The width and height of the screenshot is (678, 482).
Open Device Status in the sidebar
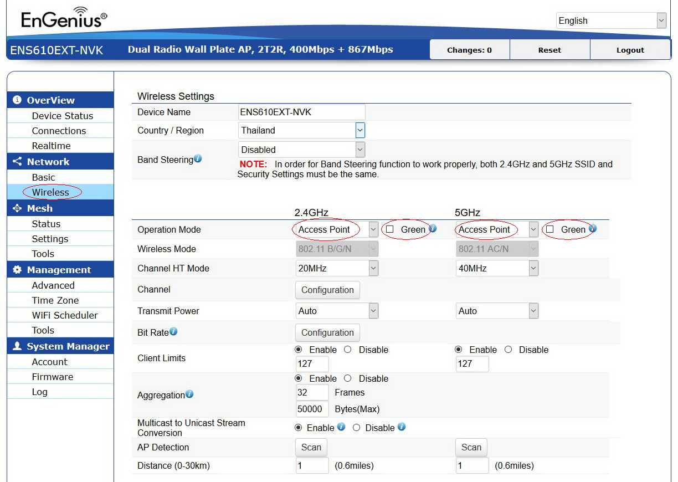[x=63, y=116]
